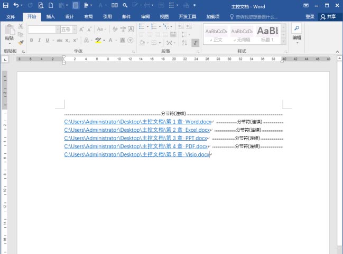Create a new blank document icon

point(51,5)
